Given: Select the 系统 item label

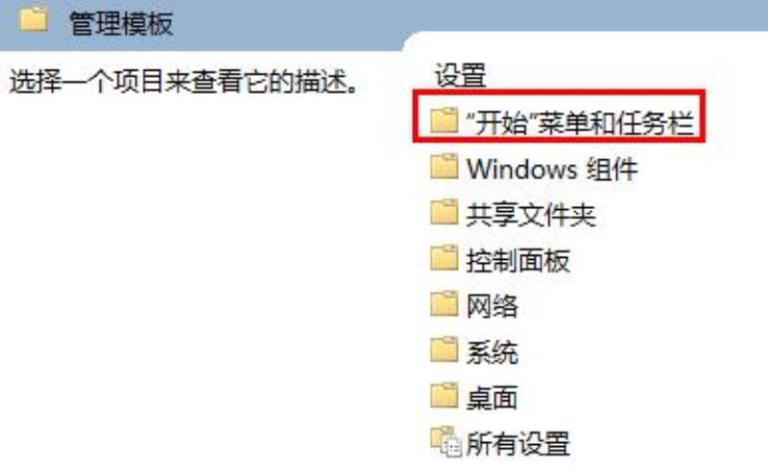Looking at the screenshot, I should (x=492, y=353).
